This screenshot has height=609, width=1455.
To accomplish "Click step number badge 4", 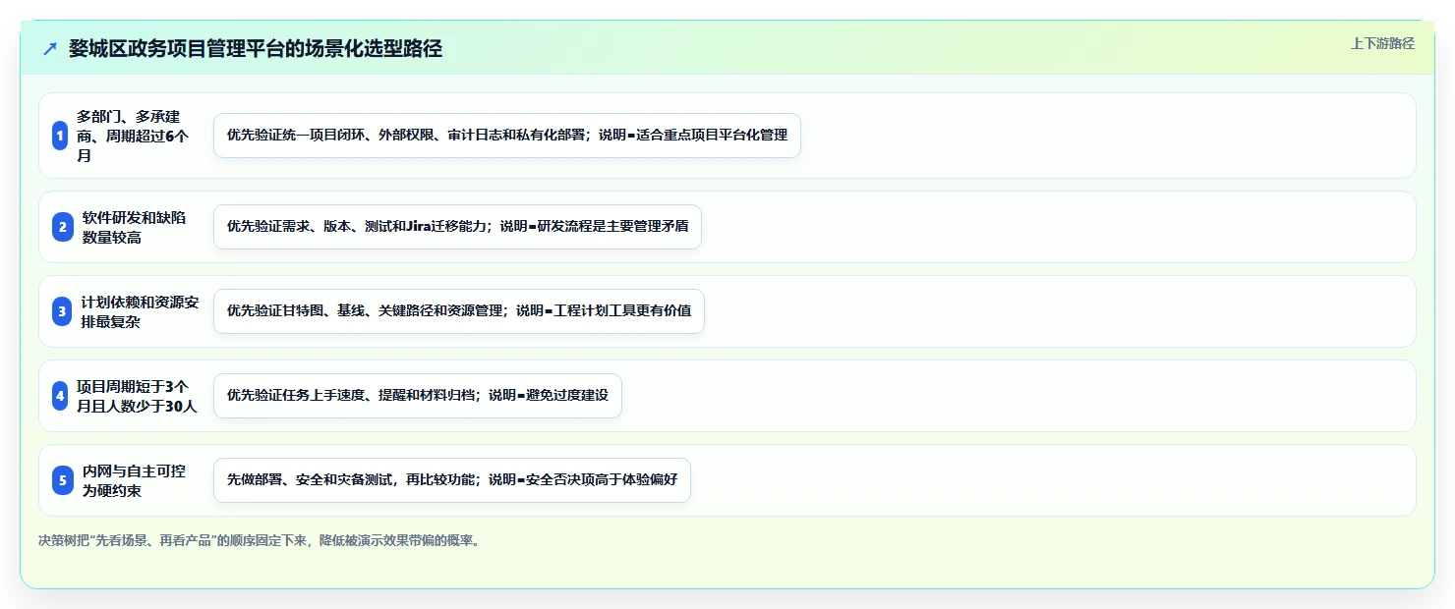I will coord(61,396).
